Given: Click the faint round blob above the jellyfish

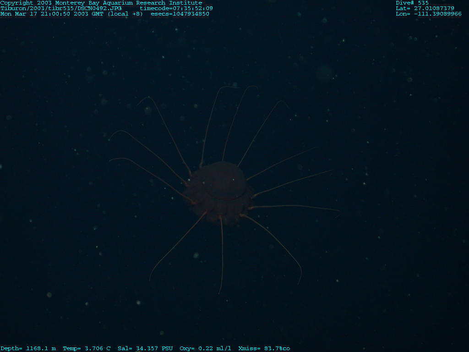Looking at the screenshot, I should coord(324,73).
